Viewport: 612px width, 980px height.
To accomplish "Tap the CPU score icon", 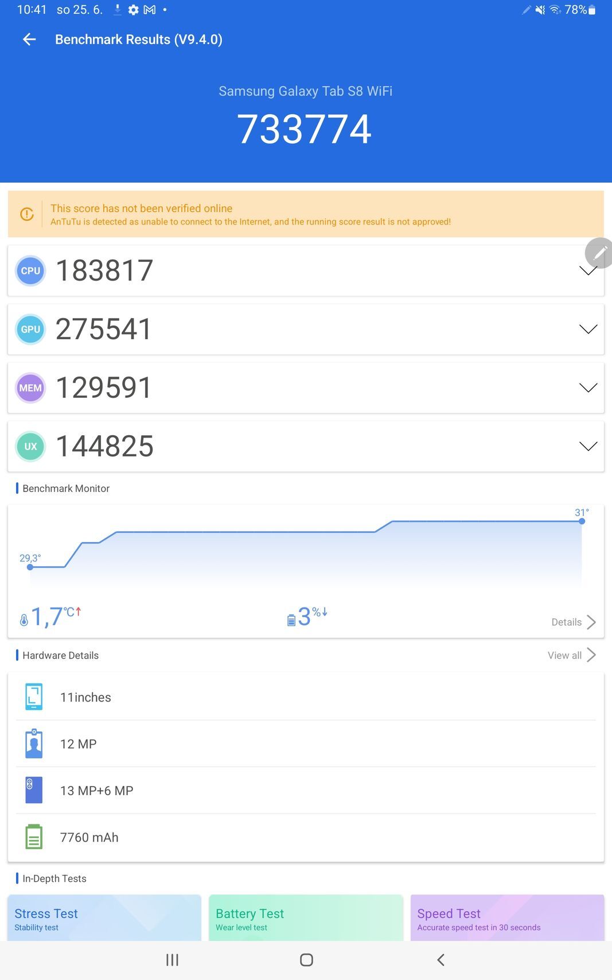I will tap(30, 270).
